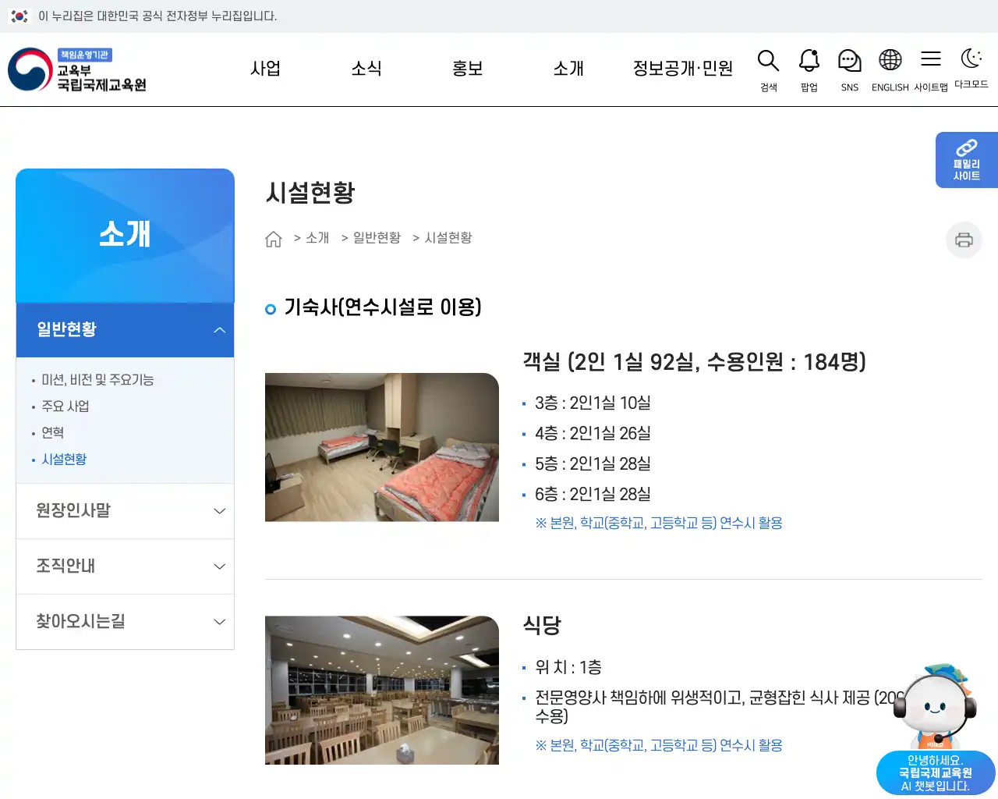Screen dimensions: 998x799
Task: Click the '5층 : 2인1실 28실' line
Action: coord(593,464)
